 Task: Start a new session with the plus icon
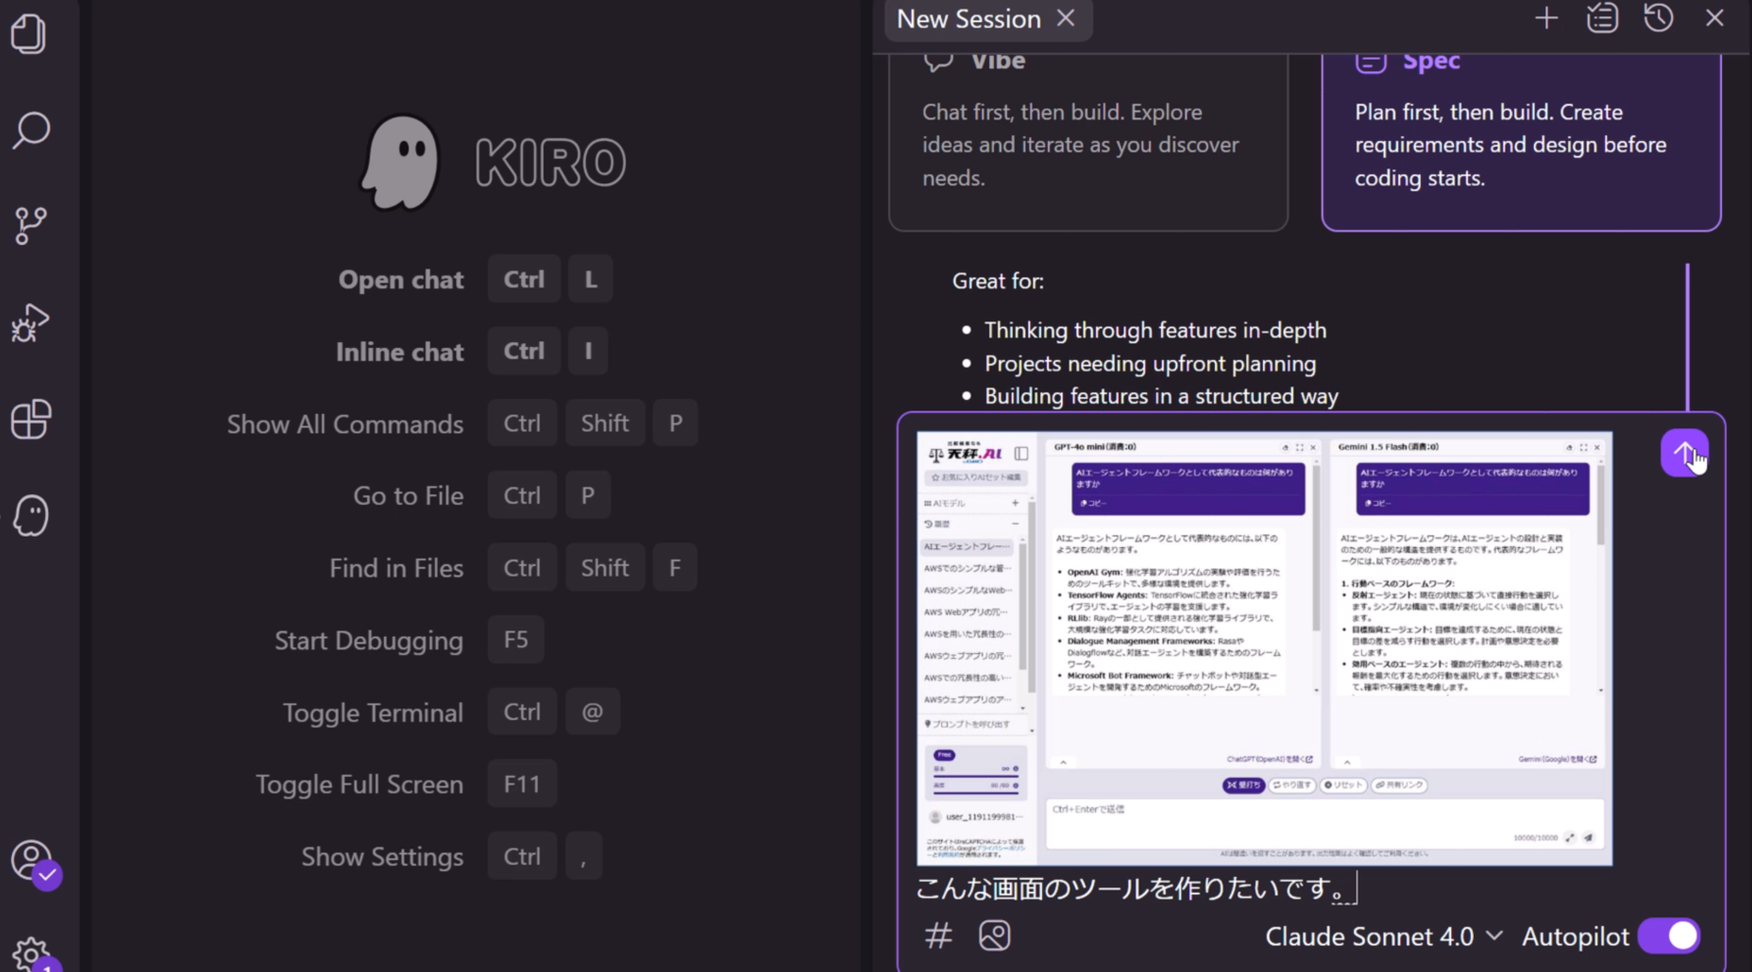(x=1545, y=18)
